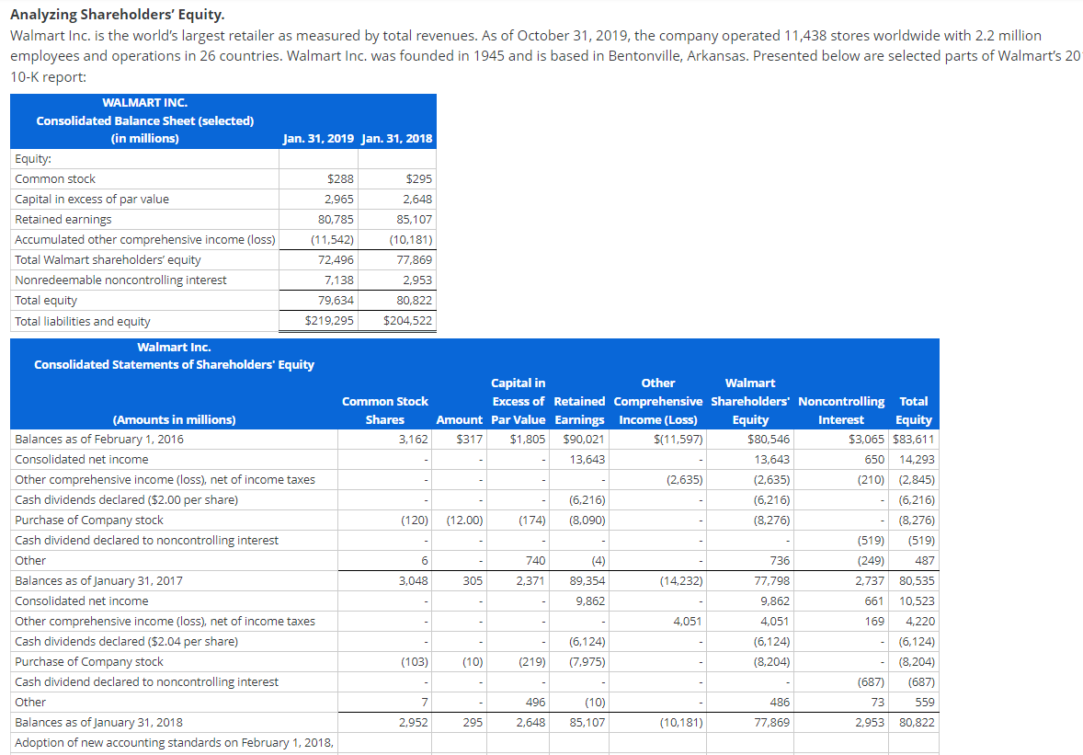Click 'Consolidated Statements of Shareholders' Equity' title
Screen dimensions: 1083x755
tap(174, 364)
